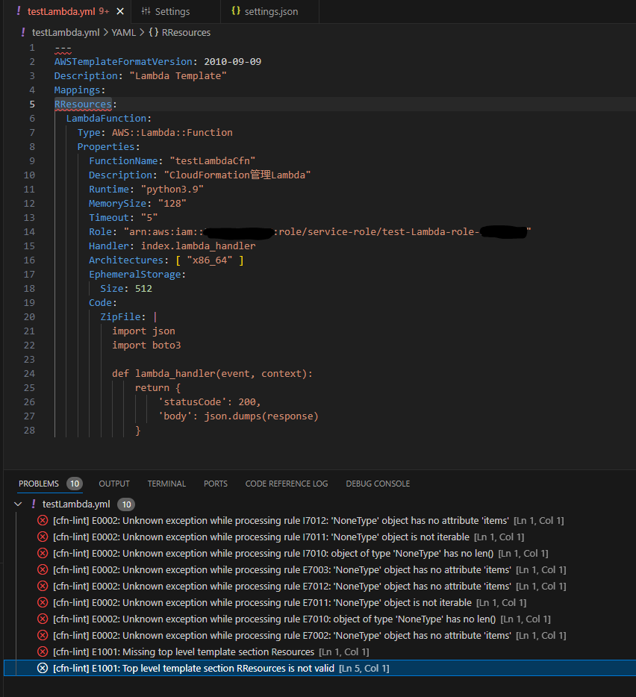This screenshot has height=697, width=636.
Task: Click the settings.json braces icon
Action: pyautogui.click(x=236, y=11)
